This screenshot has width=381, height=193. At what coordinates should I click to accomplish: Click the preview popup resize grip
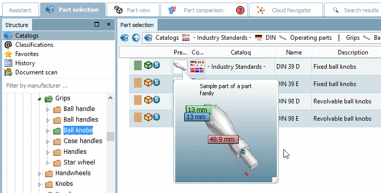(275, 180)
